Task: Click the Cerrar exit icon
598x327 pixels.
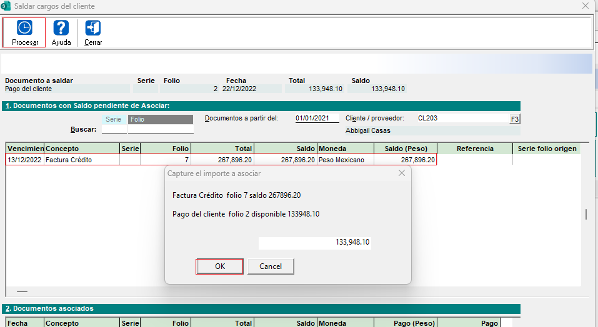Action: pyautogui.click(x=93, y=28)
